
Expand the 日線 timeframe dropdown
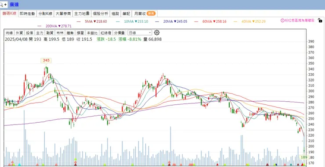click(x=140, y=33)
